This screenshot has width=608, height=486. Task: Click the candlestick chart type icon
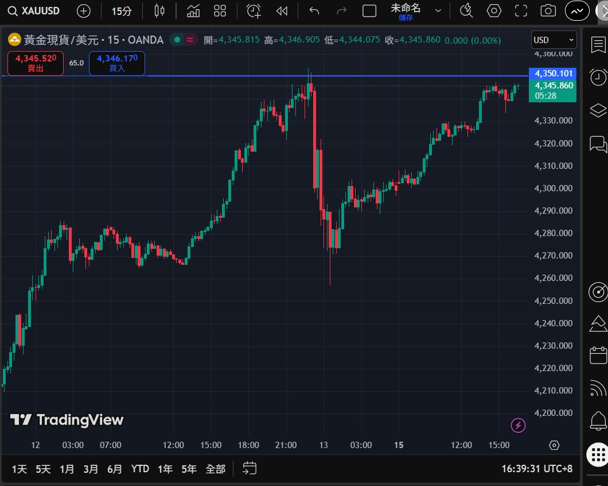point(159,11)
